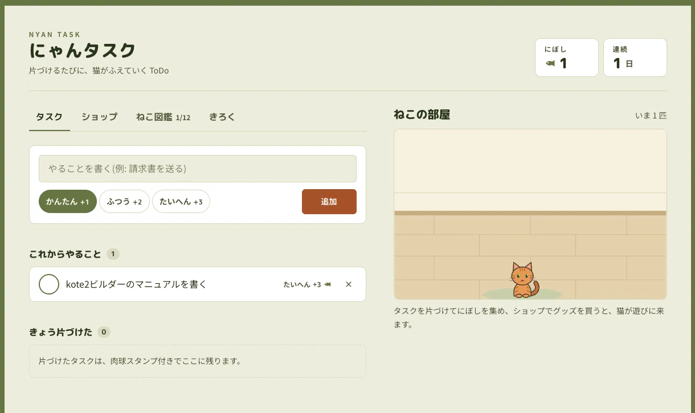Image resolution: width=695 pixels, height=413 pixels.
Task: Click the fish icon beside たいへん +3 task label
Action: tap(328, 284)
